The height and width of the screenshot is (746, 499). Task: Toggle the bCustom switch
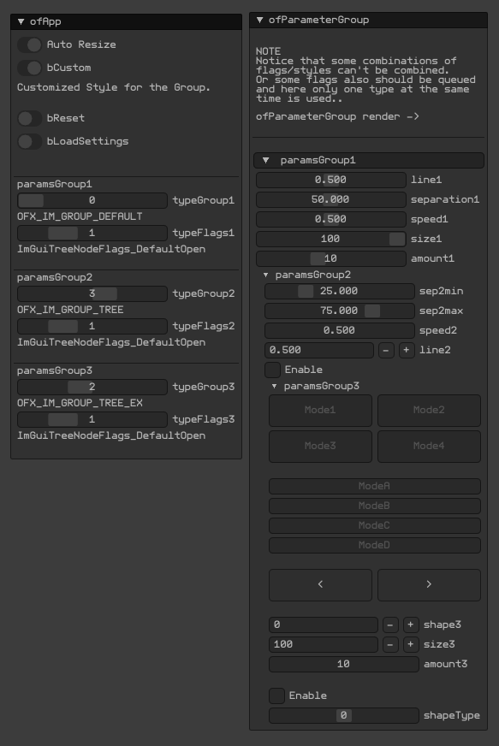point(29,68)
